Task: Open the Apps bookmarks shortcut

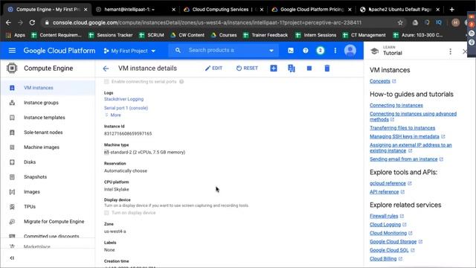Action: (16, 35)
